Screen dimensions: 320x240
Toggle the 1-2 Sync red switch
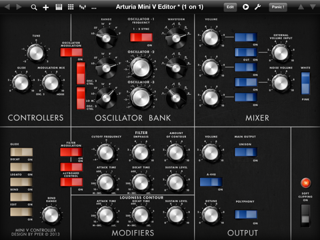click(141, 37)
